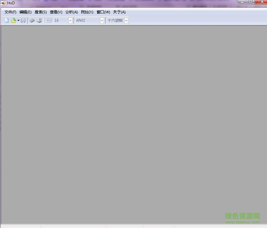Create a new file with the New document icon

pyautogui.click(x=7, y=20)
